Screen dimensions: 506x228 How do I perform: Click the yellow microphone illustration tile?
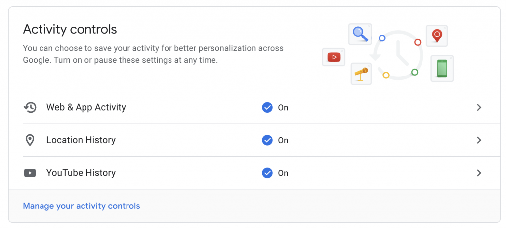click(361, 74)
